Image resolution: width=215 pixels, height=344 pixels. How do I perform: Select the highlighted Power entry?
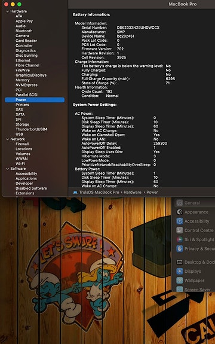(35, 100)
